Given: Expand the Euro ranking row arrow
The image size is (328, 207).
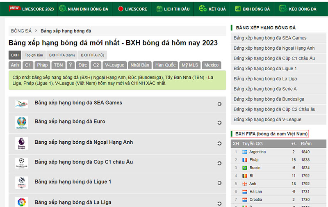Looking at the screenshot, I should [219, 123].
